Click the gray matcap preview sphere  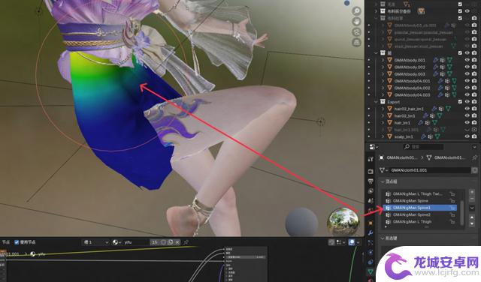click(x=302, y=222)
